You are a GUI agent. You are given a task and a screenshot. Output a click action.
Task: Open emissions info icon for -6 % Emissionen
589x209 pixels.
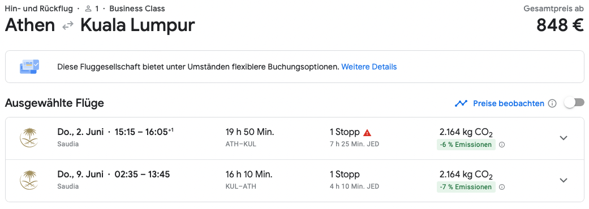tap(502, 145)
